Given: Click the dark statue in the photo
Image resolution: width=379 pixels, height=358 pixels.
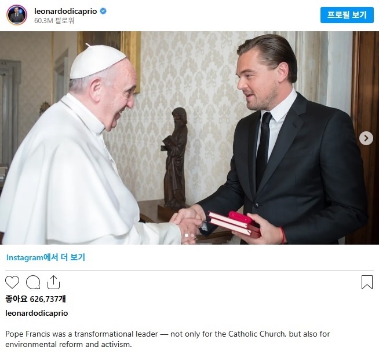Looking at the screenshot, I should pyautogui.click(x=175, y=156).
